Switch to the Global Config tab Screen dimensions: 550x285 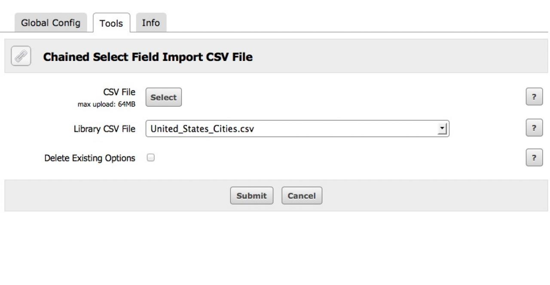(51, 23)
